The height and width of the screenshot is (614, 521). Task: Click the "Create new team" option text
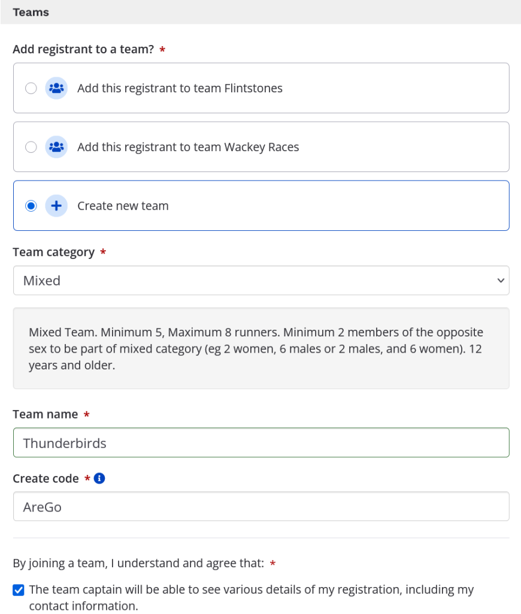(123, 206)
